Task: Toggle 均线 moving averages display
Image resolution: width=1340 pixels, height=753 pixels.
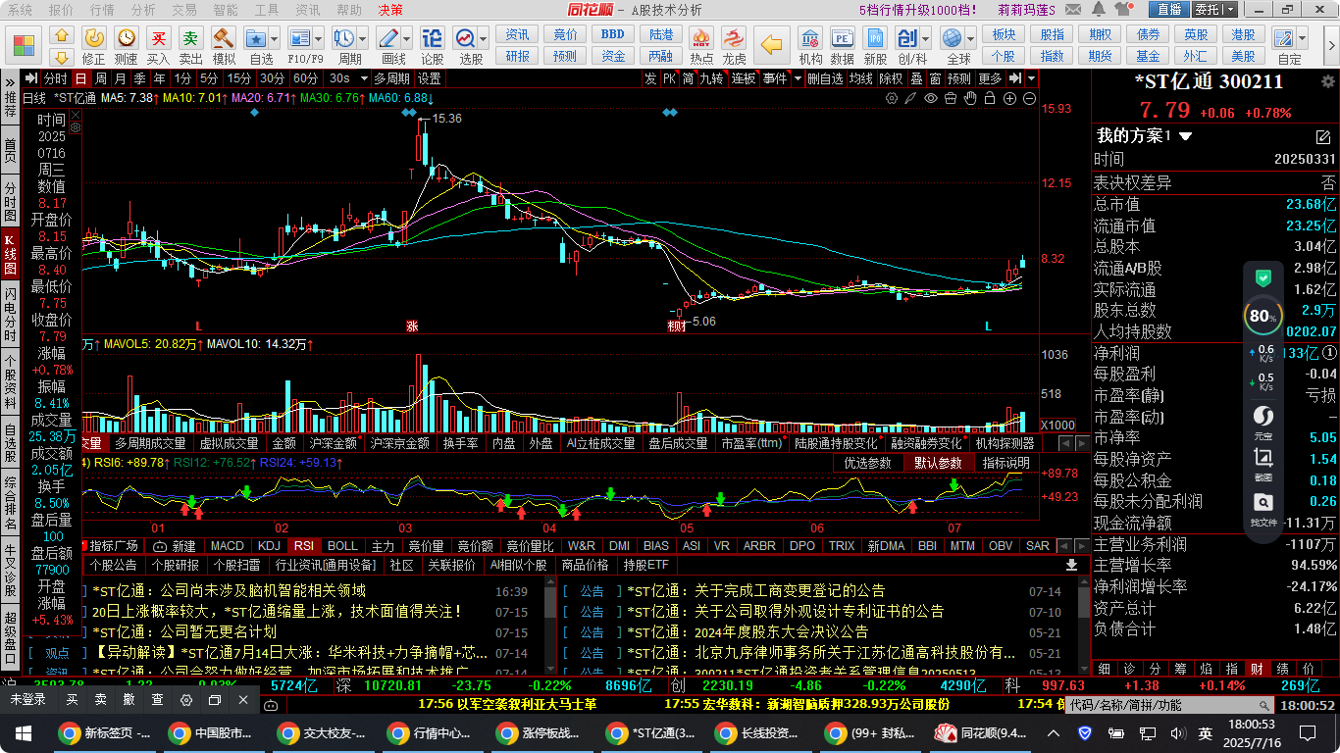Action: [x=861, y=78]
